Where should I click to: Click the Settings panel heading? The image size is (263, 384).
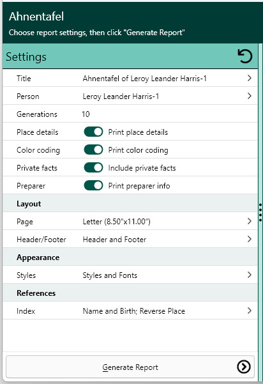click(x=26, y=57)
